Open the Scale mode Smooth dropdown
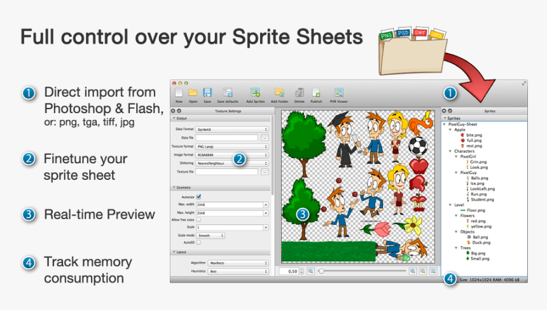The image size is (547, 310). (211, 236)
